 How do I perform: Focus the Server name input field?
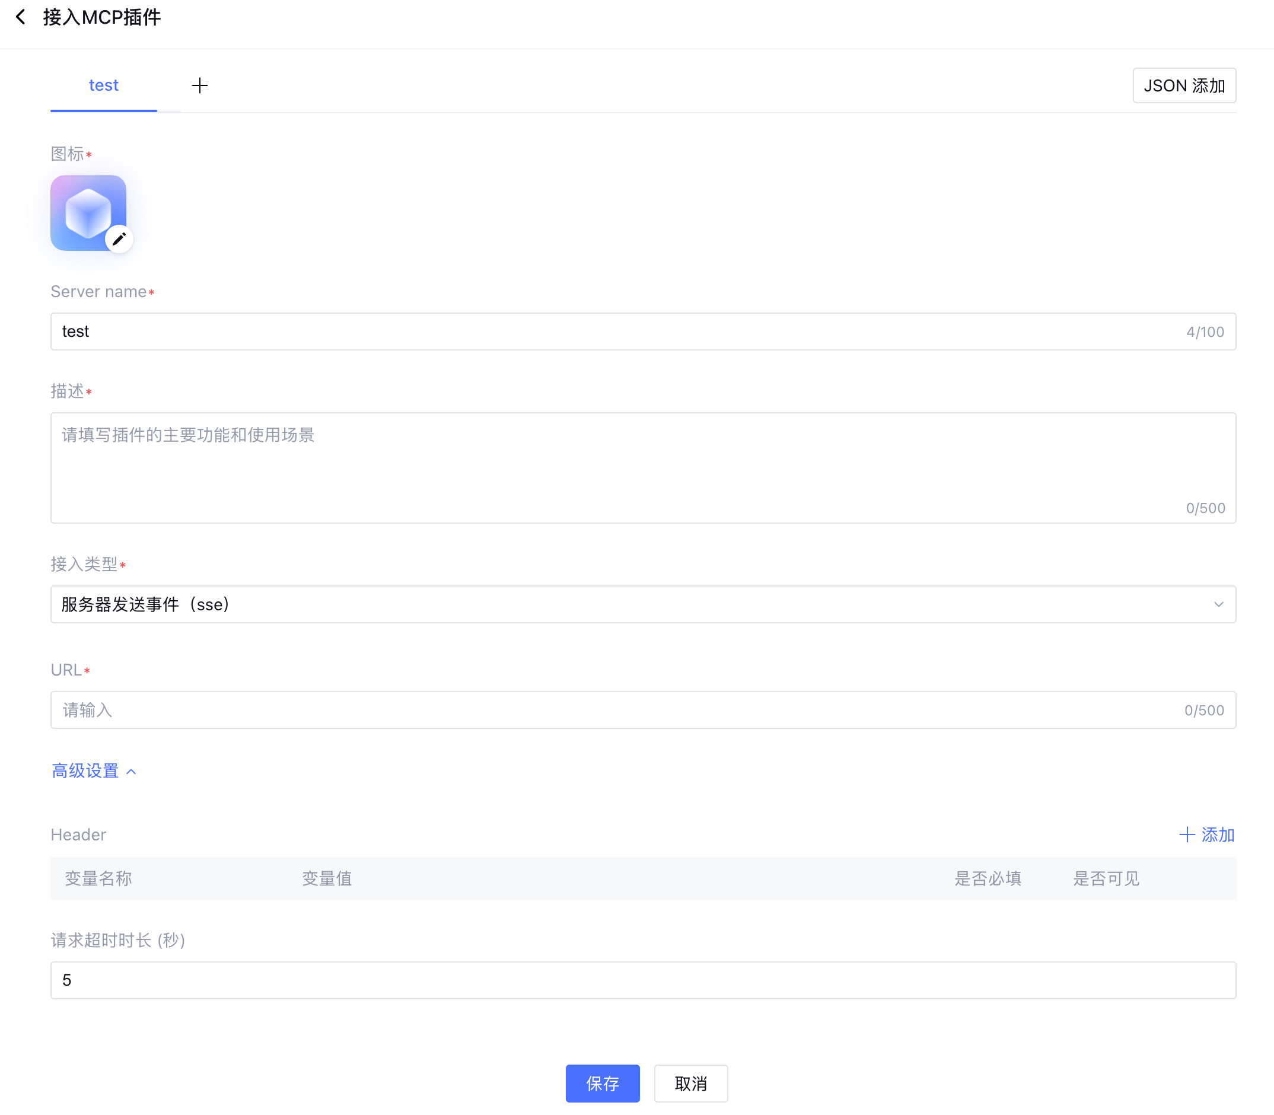[622, 332]
